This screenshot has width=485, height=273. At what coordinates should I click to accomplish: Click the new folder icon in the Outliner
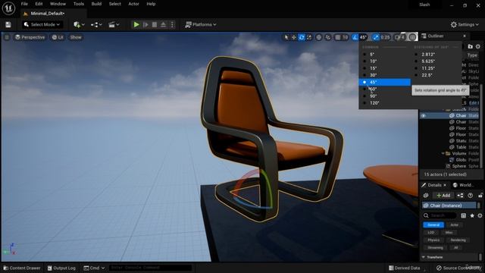(x=470, y=46)
